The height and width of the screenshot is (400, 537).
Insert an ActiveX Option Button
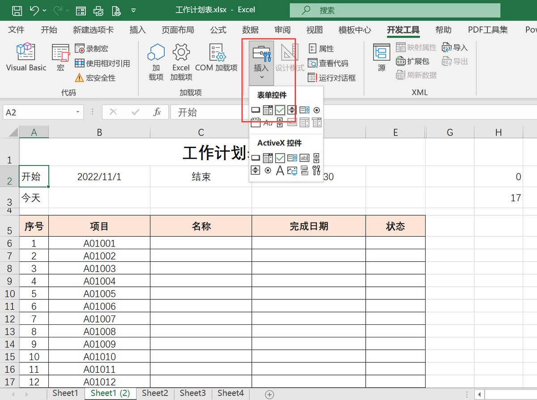coord(268,170)
